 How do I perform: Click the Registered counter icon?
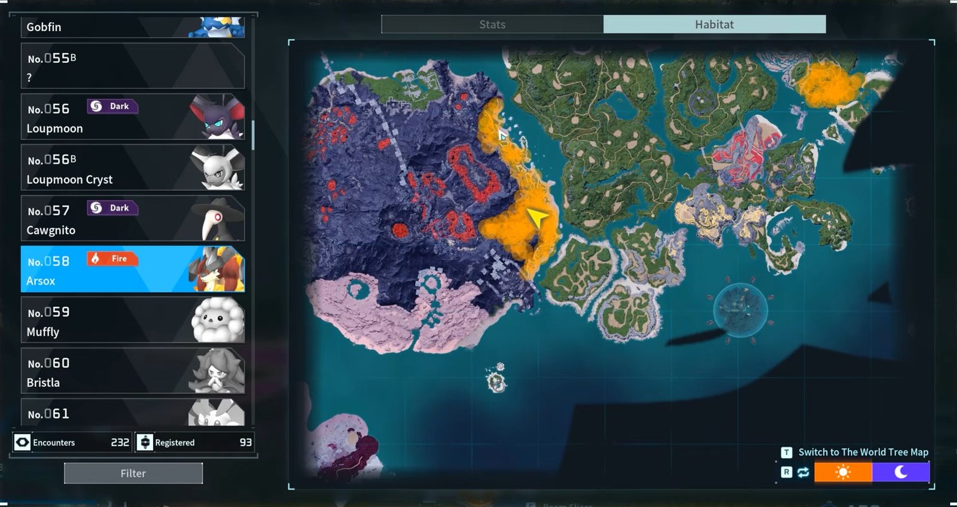(x=145, y=442)
